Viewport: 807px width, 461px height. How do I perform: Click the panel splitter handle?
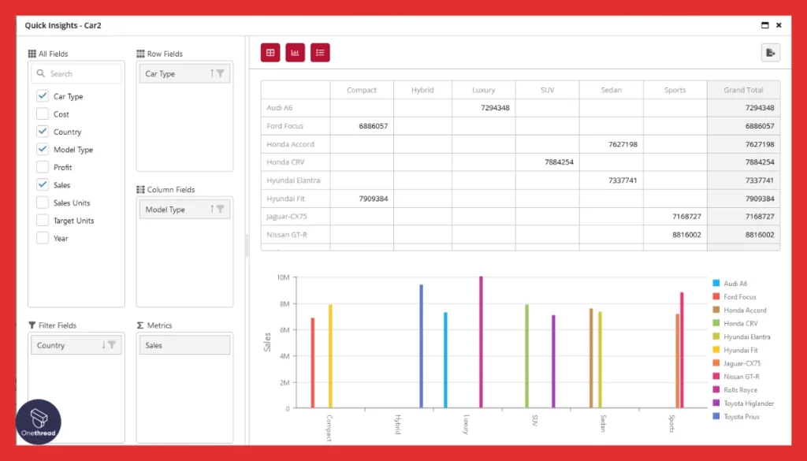247,245
